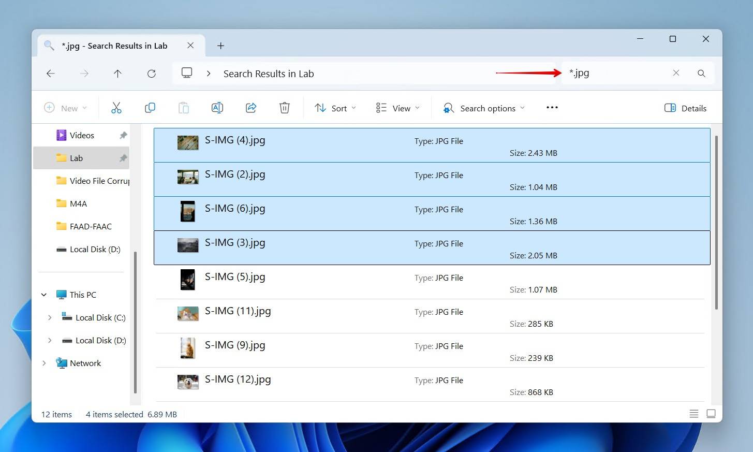
Task: Expand the Network tree node
Action: tap(44, 363)
